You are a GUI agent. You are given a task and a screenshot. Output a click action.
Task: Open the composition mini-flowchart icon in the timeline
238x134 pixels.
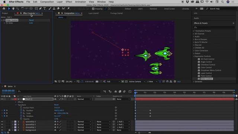(x=104, y=92)
